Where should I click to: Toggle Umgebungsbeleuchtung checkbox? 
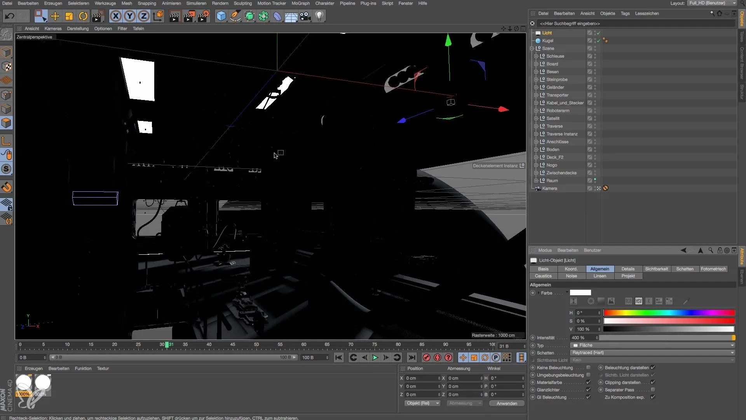coord(588,375)
